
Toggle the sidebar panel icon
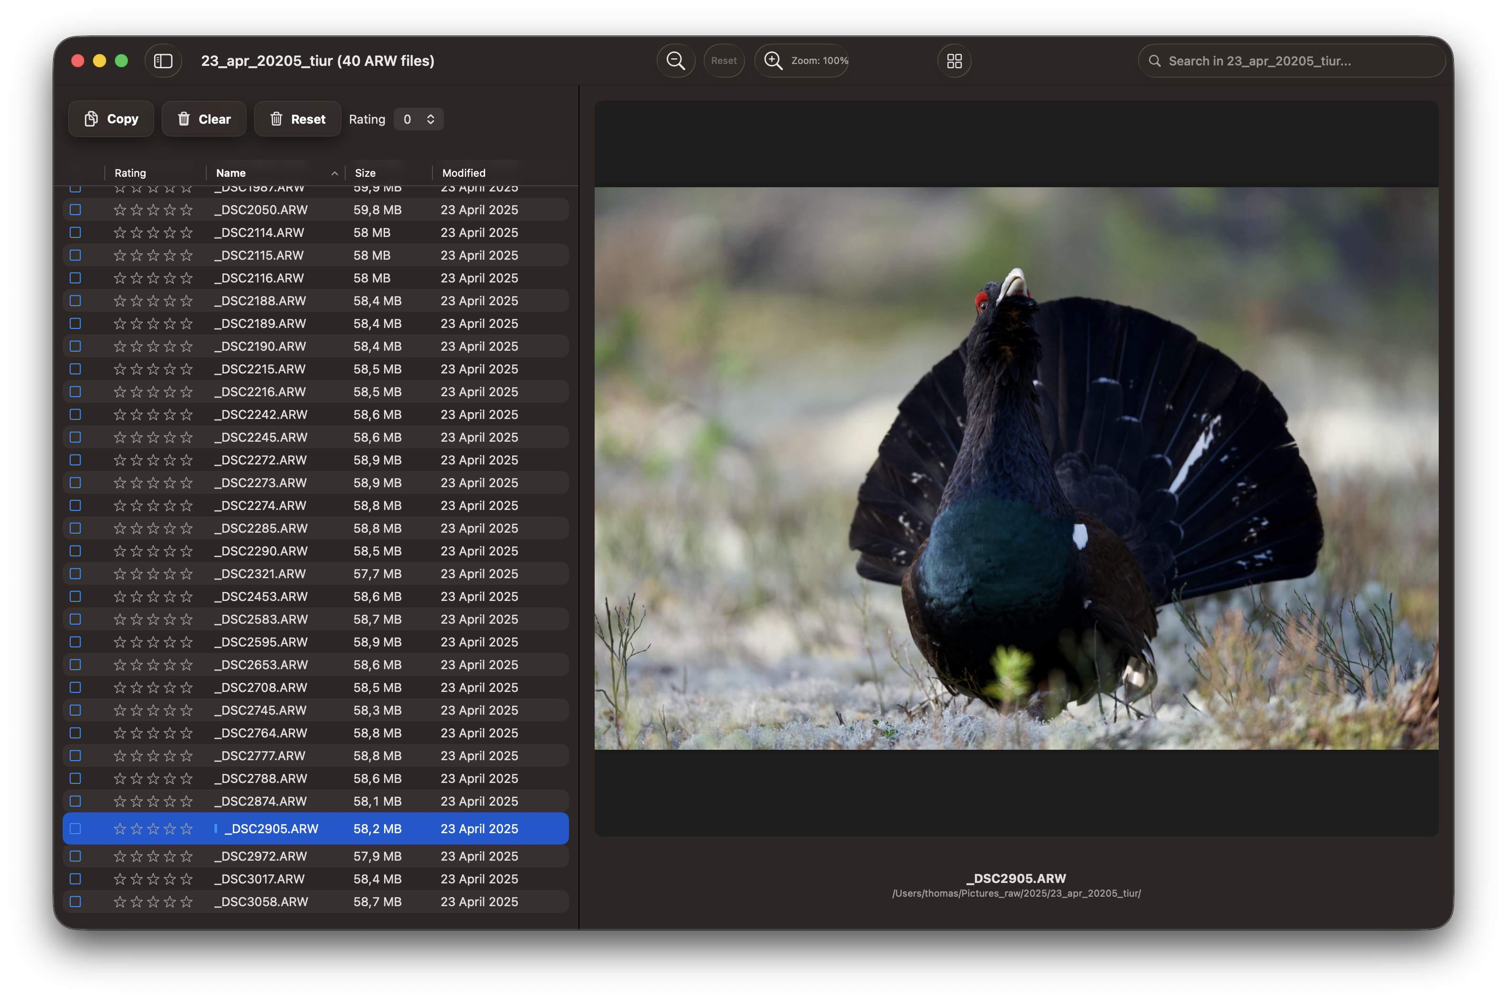tap(163, 61)
